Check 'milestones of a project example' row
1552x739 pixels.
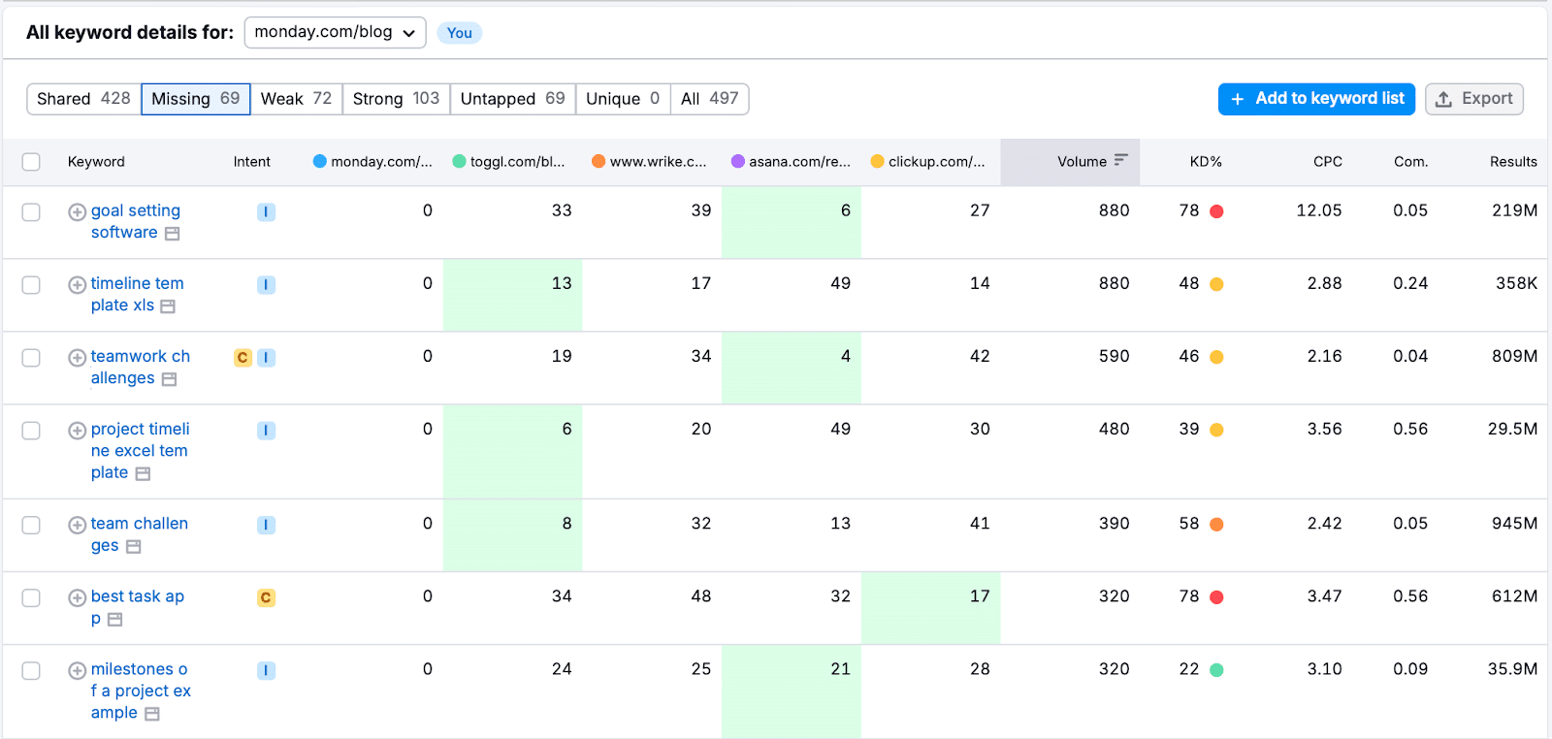(x=31, y=670)
